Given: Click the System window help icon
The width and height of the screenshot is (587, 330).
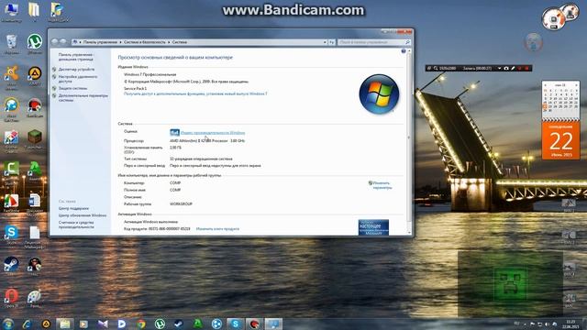Looking at the screenshot, I should coord(404,51).
